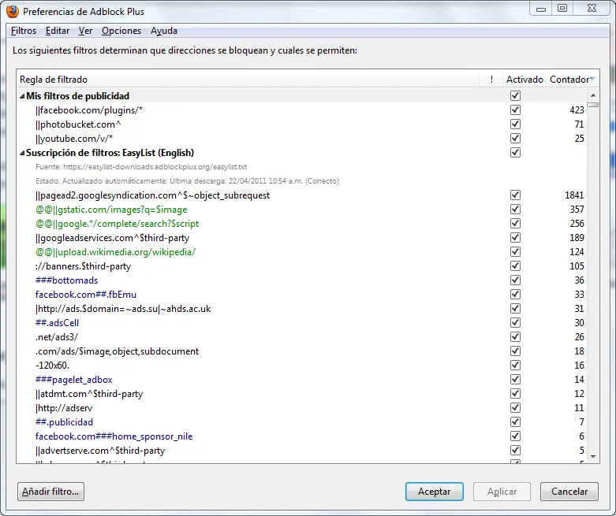Disable the ||atdmt.com^$third-party checkbox
Screen dimensions: 616x516
[515, 394]
